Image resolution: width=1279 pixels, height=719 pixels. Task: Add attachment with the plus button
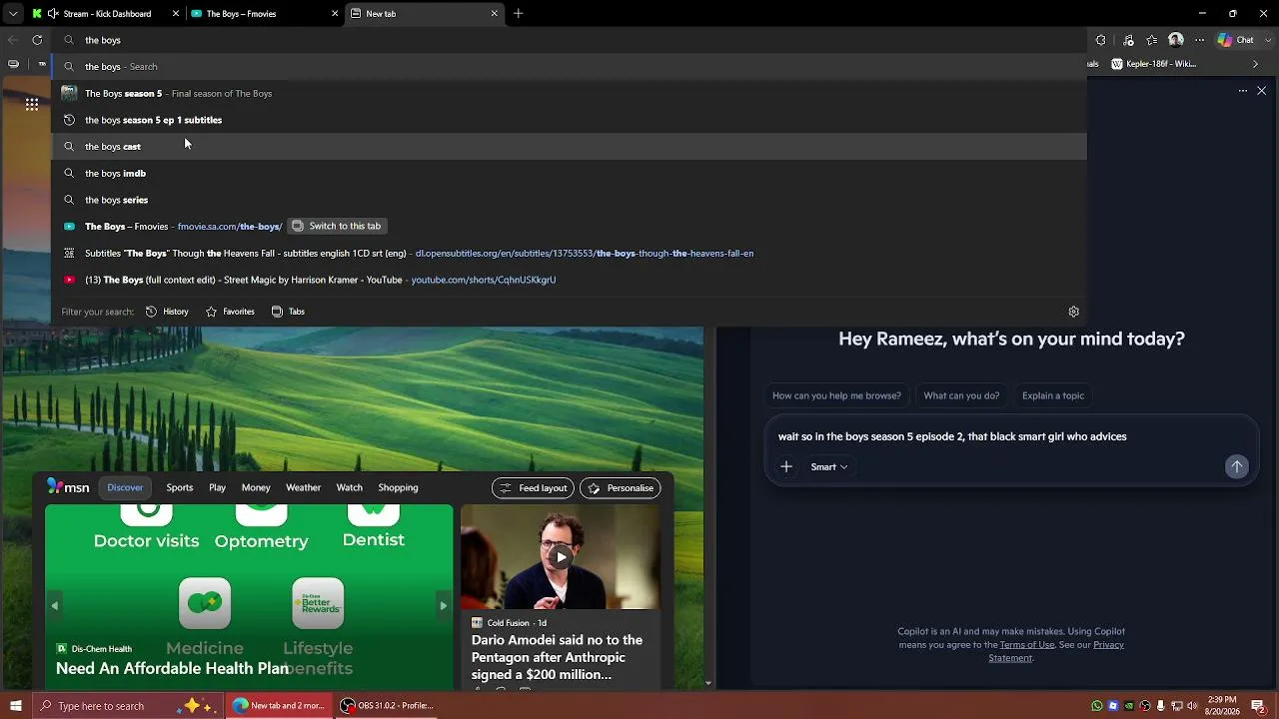coord(786,466)
